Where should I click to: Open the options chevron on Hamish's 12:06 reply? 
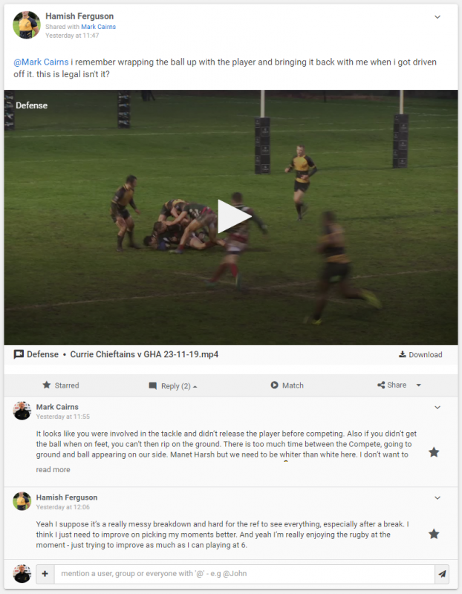tap(437, 498)
